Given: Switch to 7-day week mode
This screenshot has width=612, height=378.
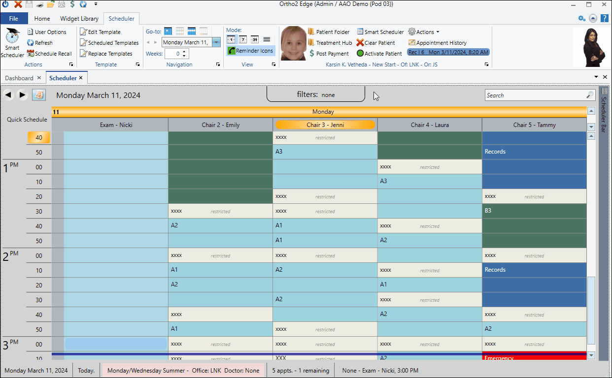Looking at the screenshot, I should click(243, 39).
